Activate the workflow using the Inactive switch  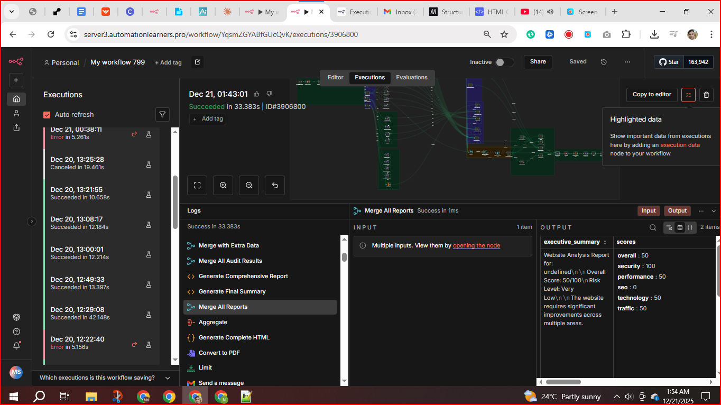tap(504, 62)
